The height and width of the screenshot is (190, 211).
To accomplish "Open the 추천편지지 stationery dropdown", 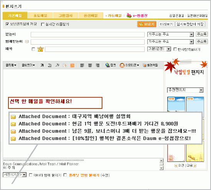I will (x=185, y=90).
